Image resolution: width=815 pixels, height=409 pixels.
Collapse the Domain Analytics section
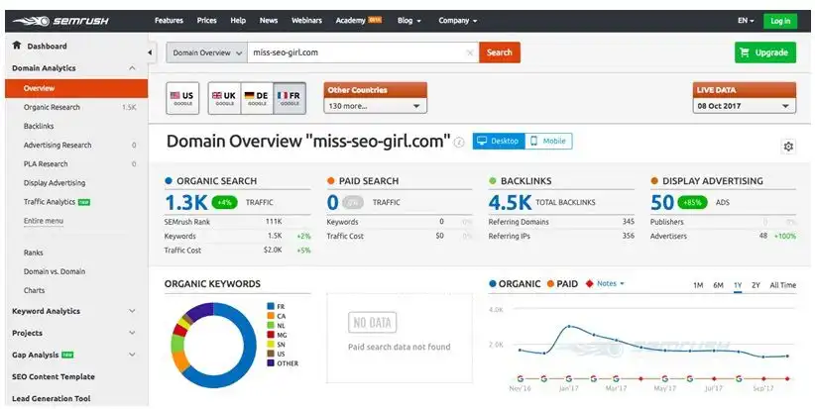pos(132,68)
